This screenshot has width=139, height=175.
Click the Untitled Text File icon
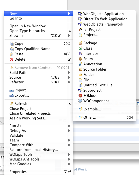click(80, 85)
